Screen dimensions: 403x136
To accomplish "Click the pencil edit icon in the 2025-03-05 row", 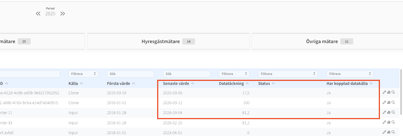I will coord(384,92).
